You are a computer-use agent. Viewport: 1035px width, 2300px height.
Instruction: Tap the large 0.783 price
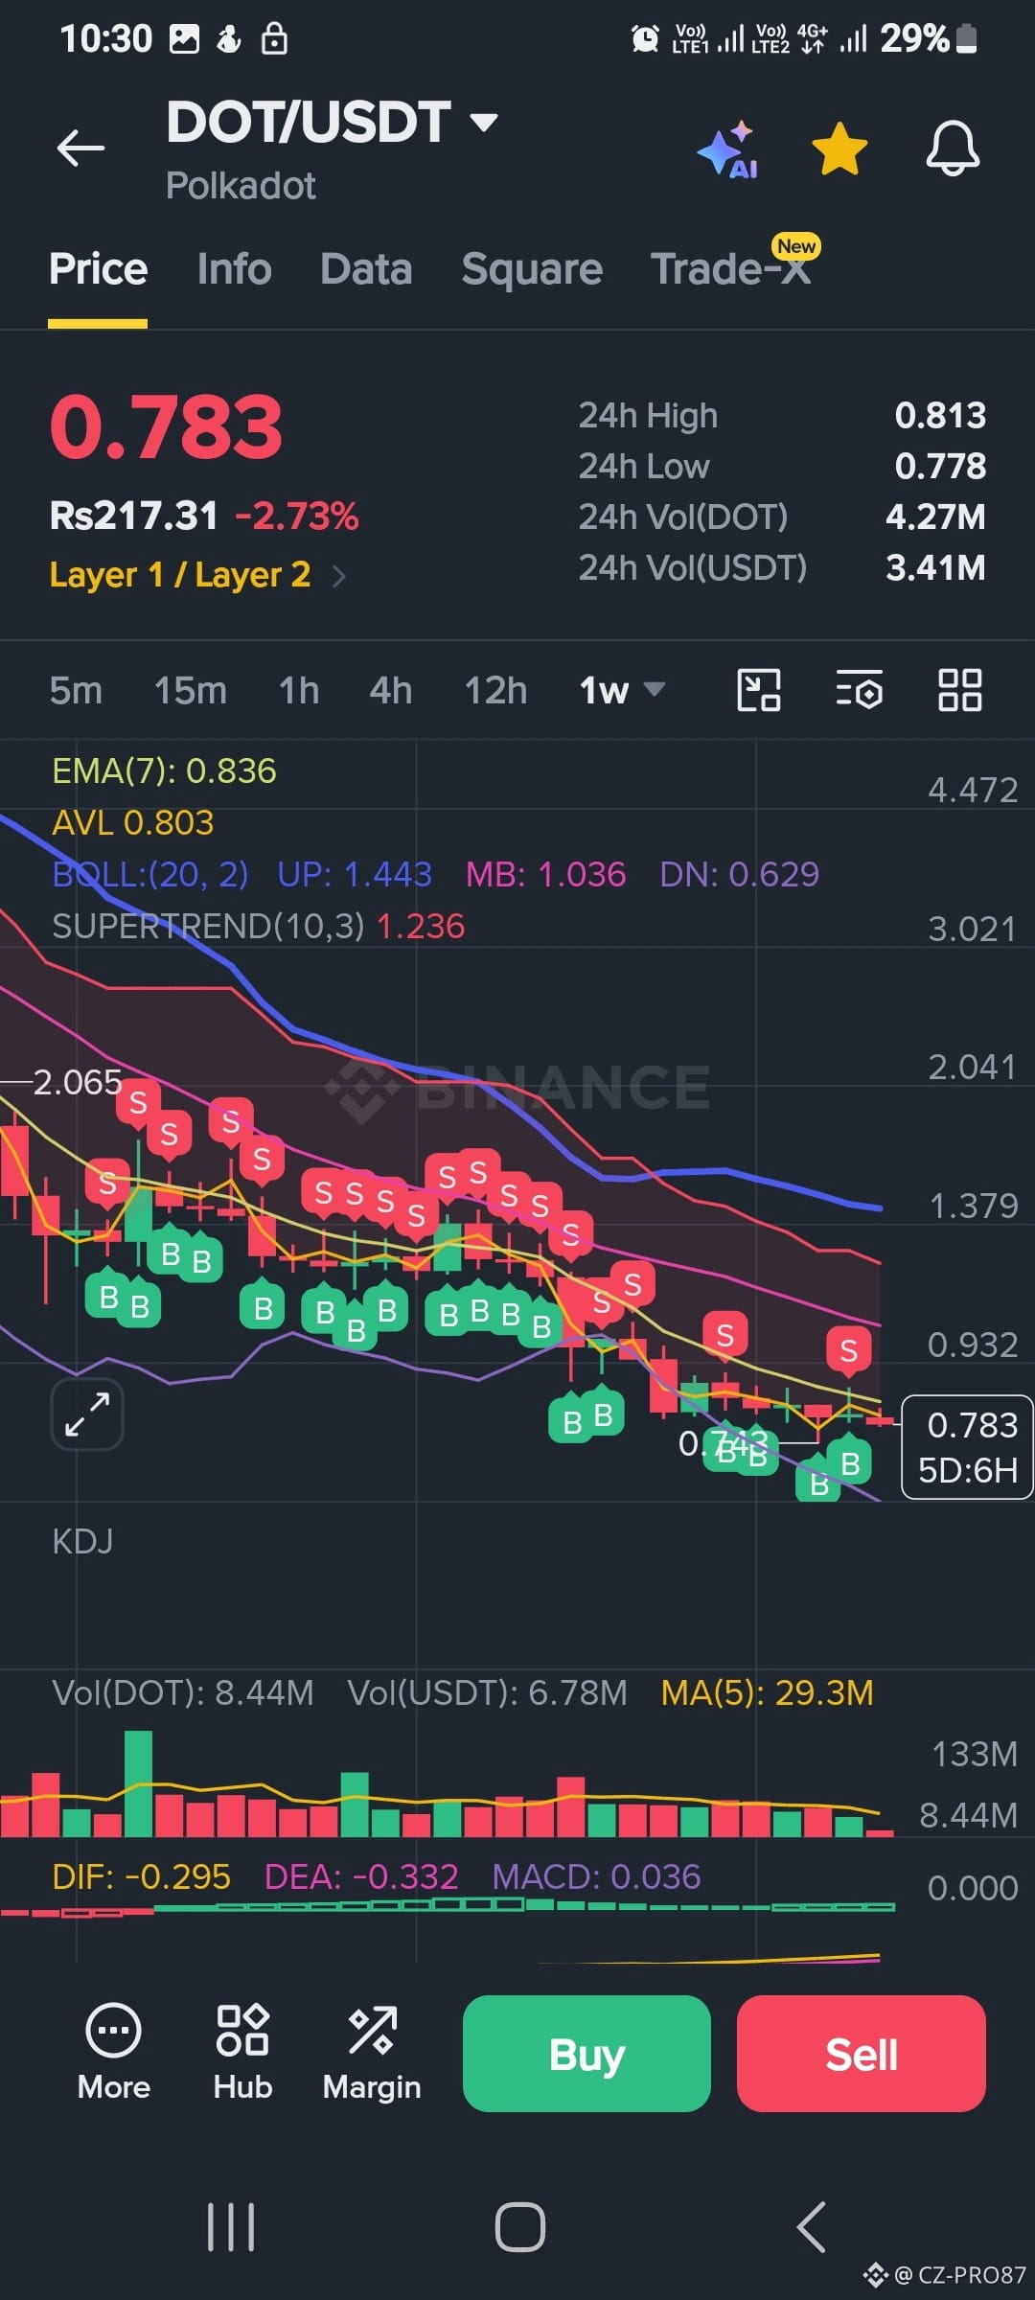(166, 427)
